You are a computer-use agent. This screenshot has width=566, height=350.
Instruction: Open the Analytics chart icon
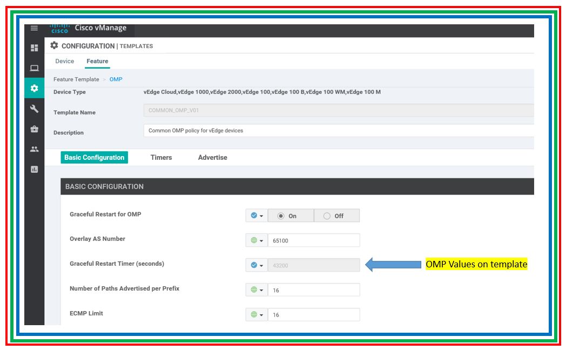tap(34, 169)
